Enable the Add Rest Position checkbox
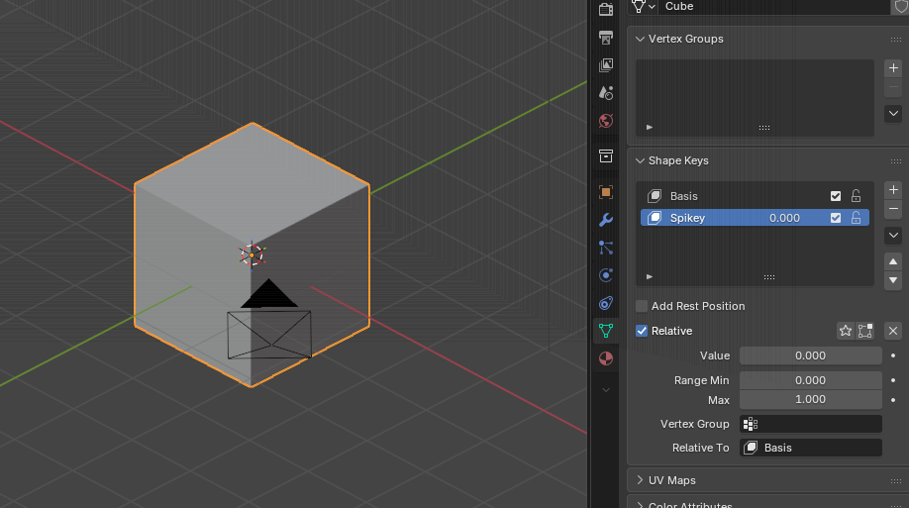Viewport: 909px width, 508px height. point(642,306)
